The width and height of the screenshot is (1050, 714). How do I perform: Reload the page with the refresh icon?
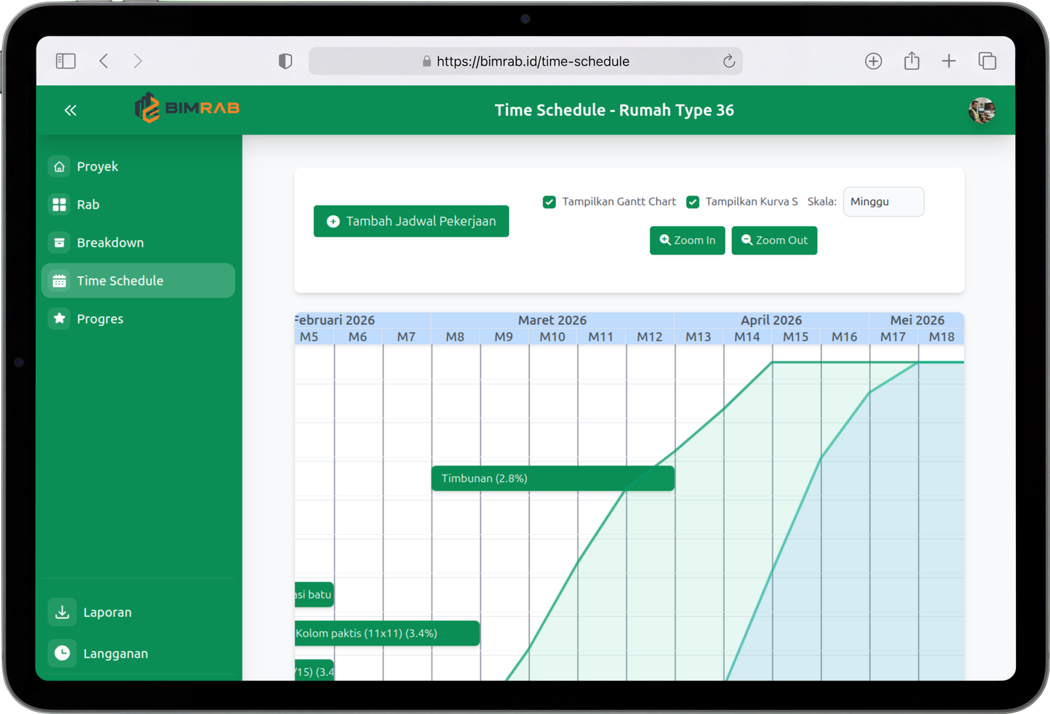point(729,61)
